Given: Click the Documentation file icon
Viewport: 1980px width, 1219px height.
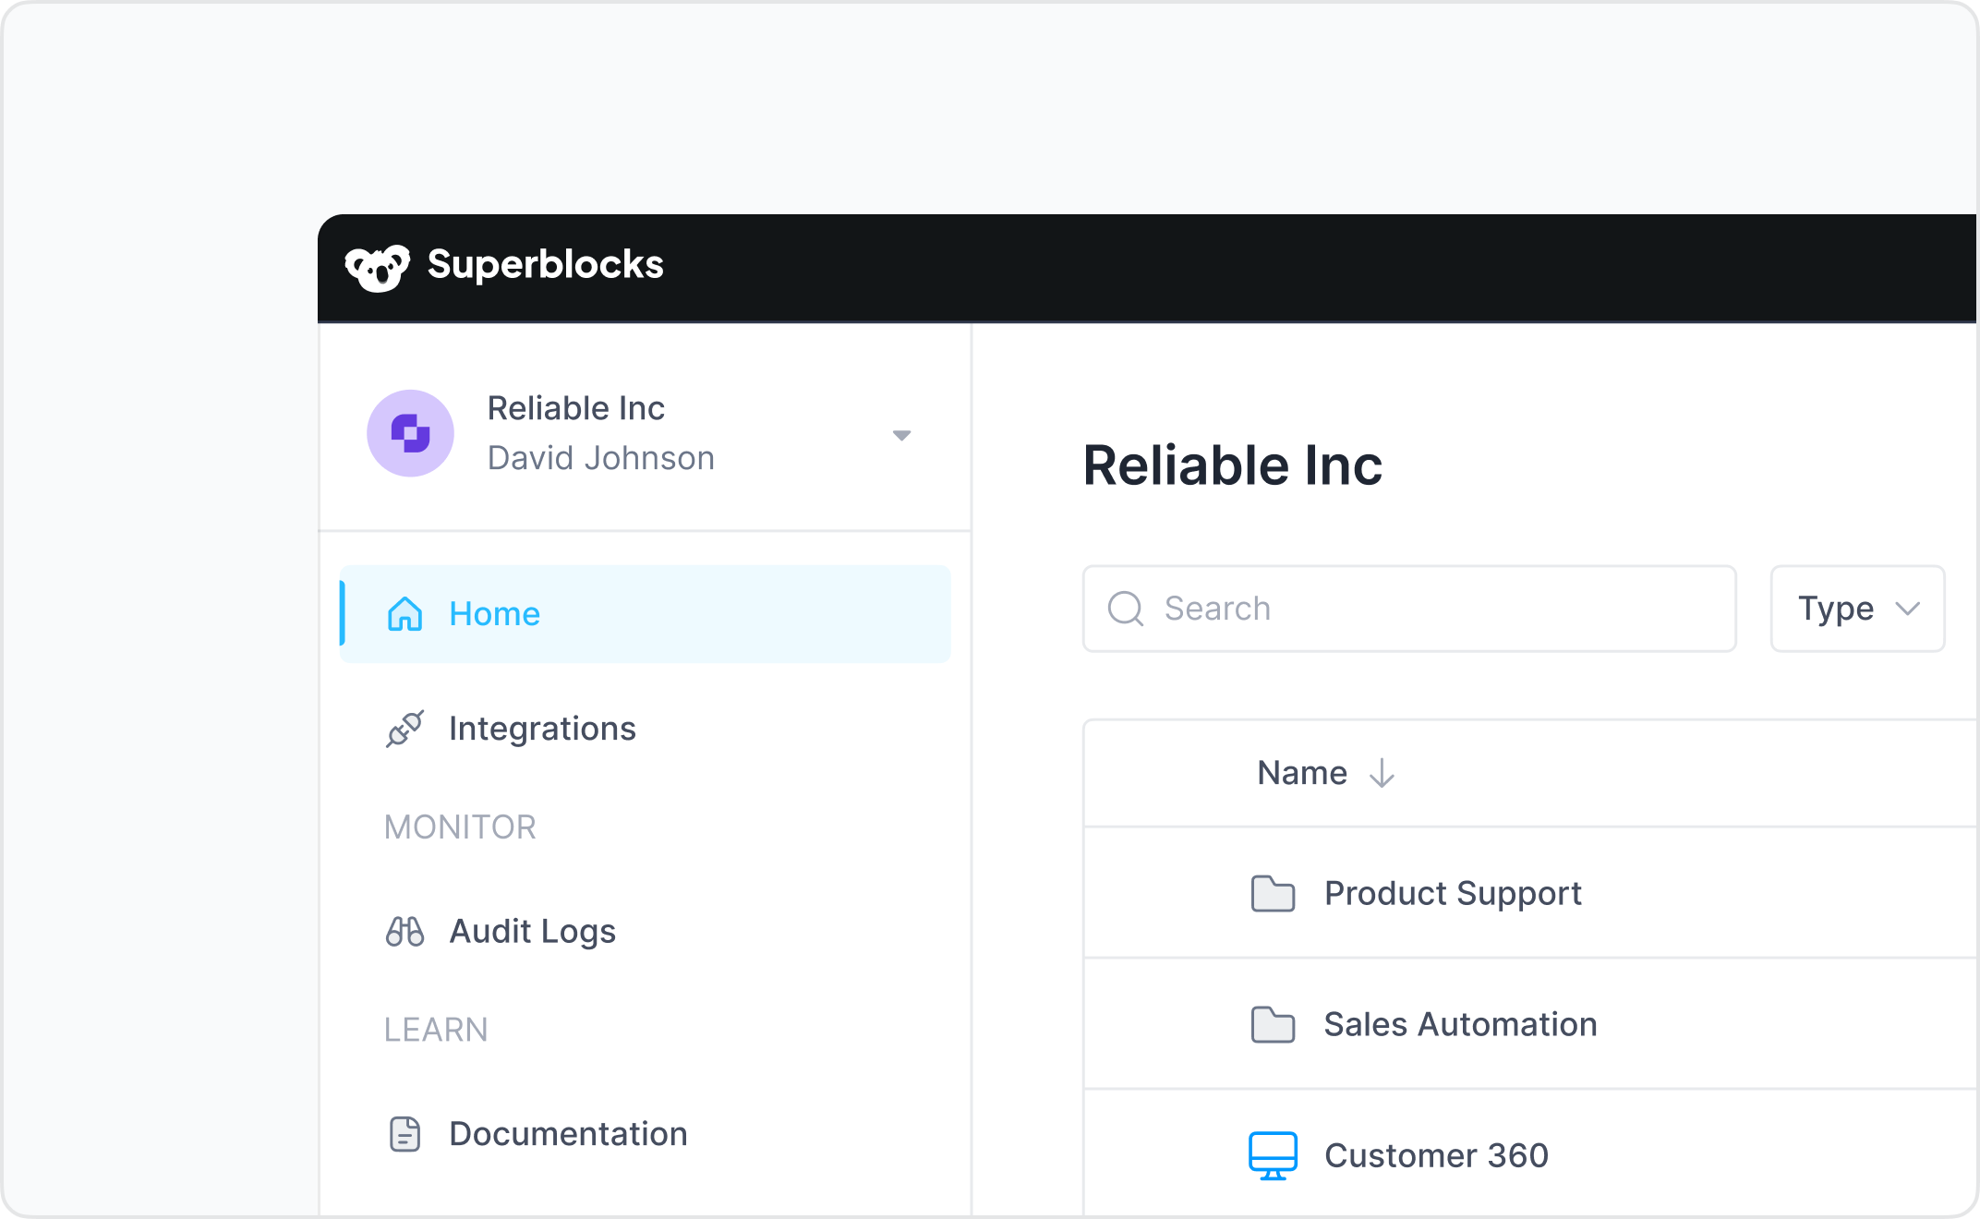Looking at the screenshot, I should pos(404,1134).
